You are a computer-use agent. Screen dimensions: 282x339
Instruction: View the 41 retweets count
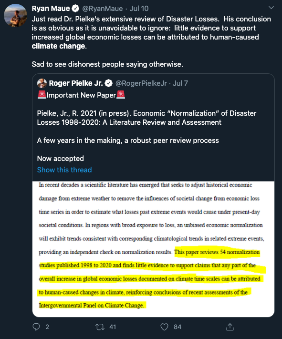[x=113, y=327]
